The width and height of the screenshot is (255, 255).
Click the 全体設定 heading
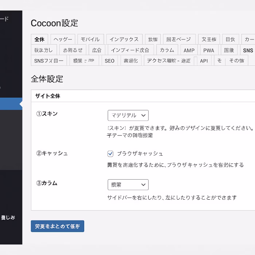pos(47,79)
